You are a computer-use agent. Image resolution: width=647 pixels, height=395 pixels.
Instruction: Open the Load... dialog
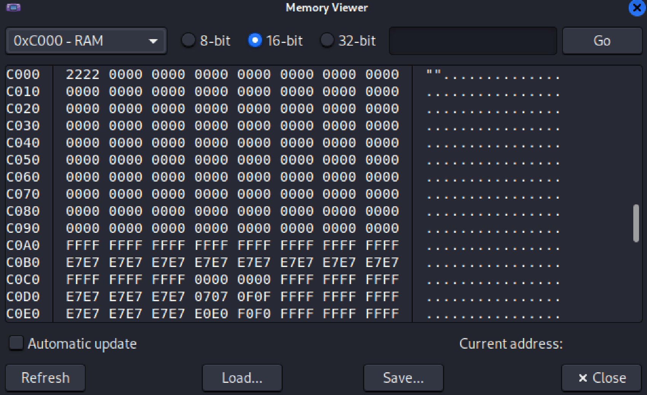242,378
